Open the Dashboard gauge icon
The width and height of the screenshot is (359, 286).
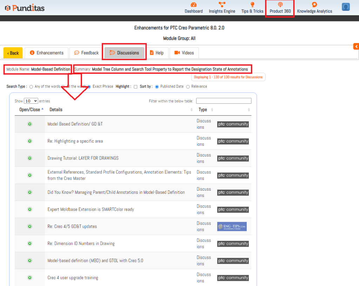click(194, 5)
